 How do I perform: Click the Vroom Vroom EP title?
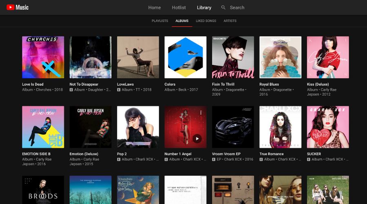pyautogui.click(x=226, y=154)
